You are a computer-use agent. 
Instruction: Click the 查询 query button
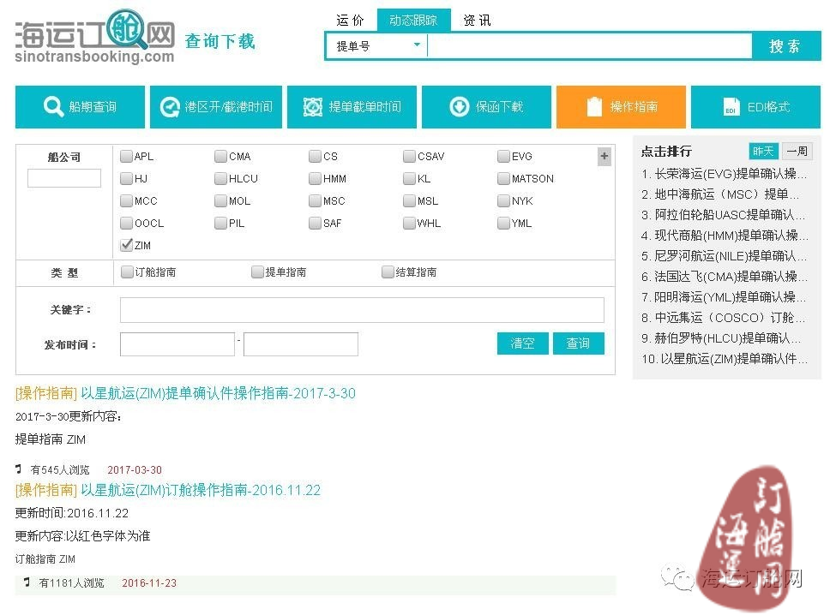[578, 343]
